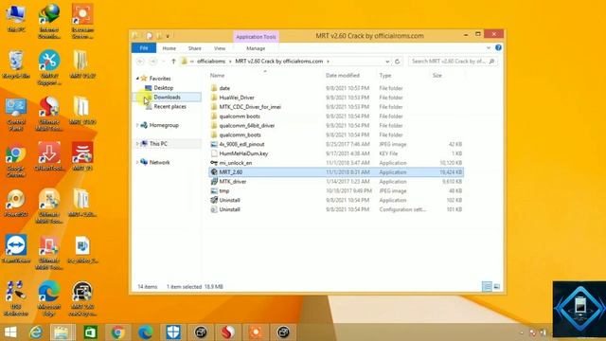Select the mi_unlock_en application
The image size is (606, 341).
tap(236, 163)
